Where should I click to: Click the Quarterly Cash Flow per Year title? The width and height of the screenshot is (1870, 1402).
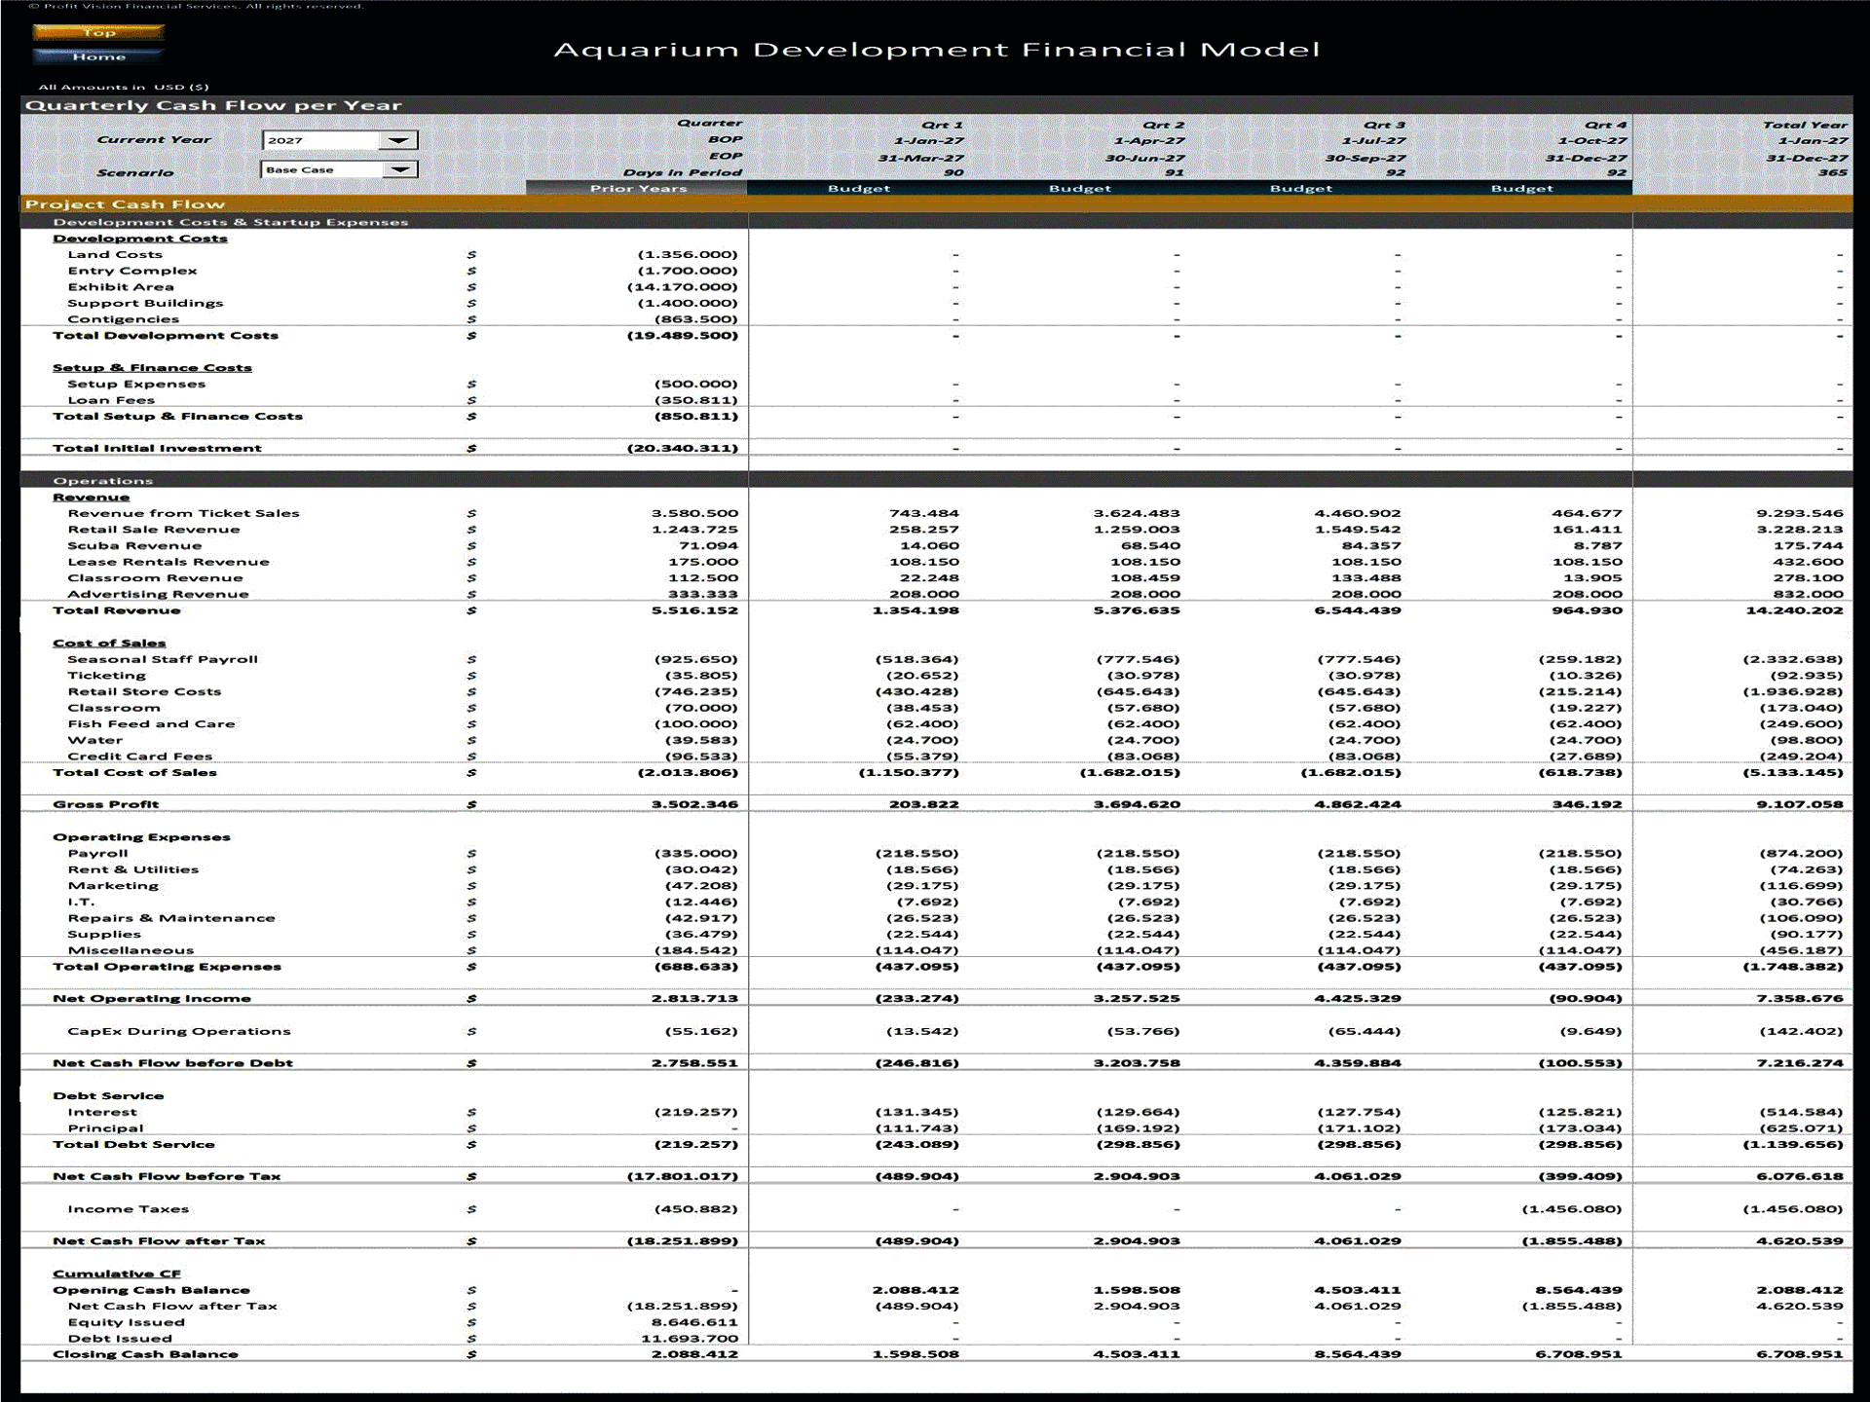point(213,105)
